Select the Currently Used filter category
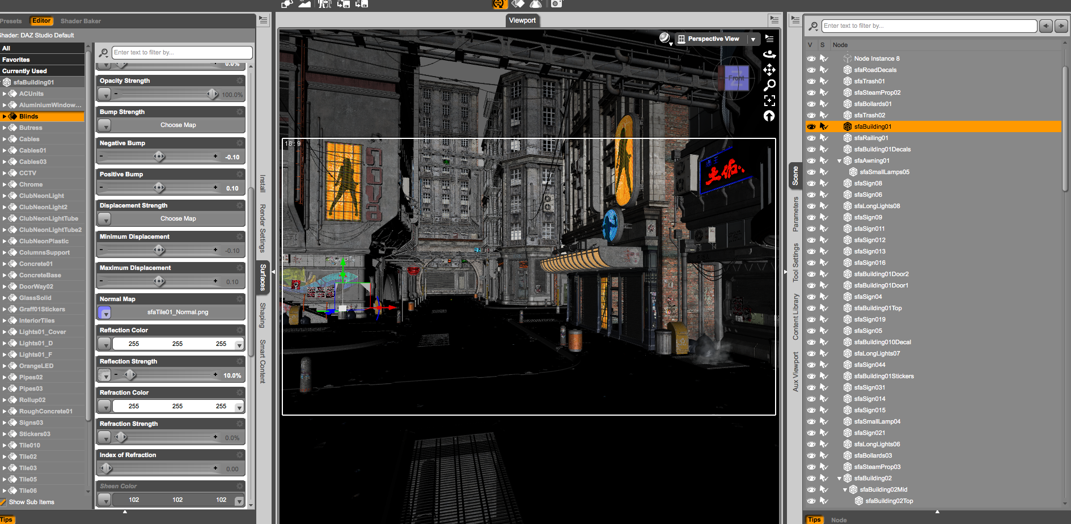Screen dimensions: 1071x524 coord(42,71)
